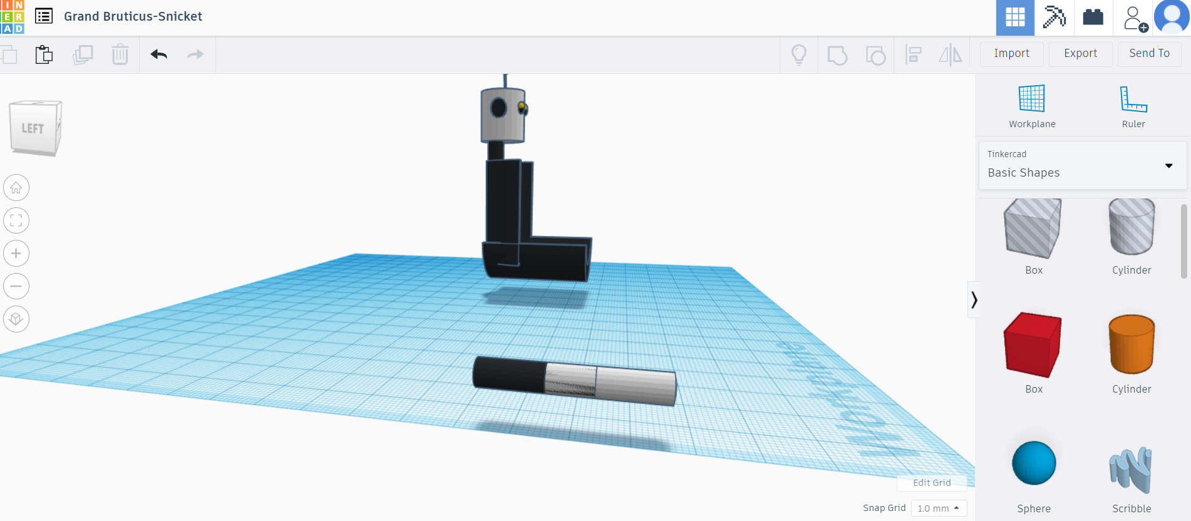
Task: Click Fit all in view button
Action: tap(16, 220)
